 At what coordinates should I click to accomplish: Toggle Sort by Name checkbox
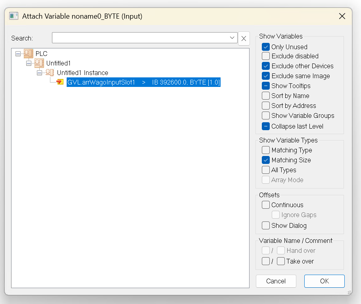coord(266,96)
